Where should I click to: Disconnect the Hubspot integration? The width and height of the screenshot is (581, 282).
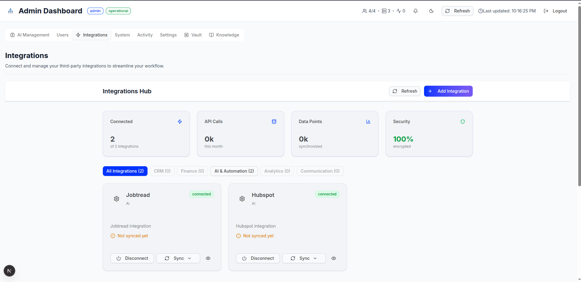[258, 258]
